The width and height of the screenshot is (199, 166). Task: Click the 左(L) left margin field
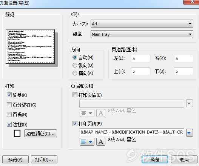140,58
